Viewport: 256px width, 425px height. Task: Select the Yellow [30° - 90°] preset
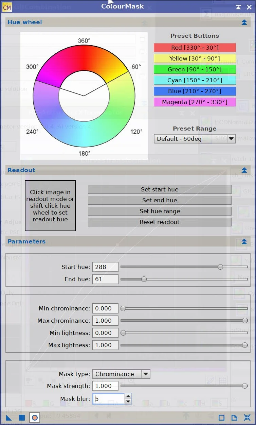[195, 58]
